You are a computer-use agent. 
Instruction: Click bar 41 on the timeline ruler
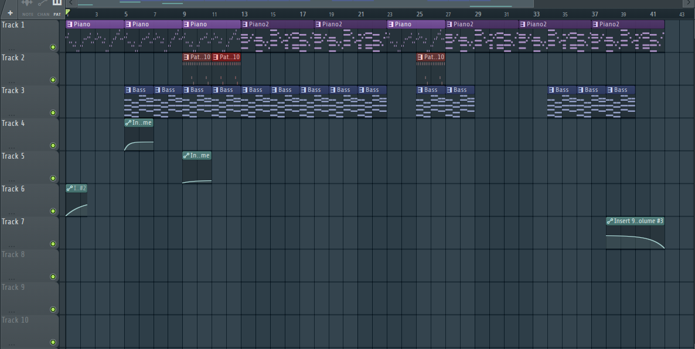tap(653, 14)
